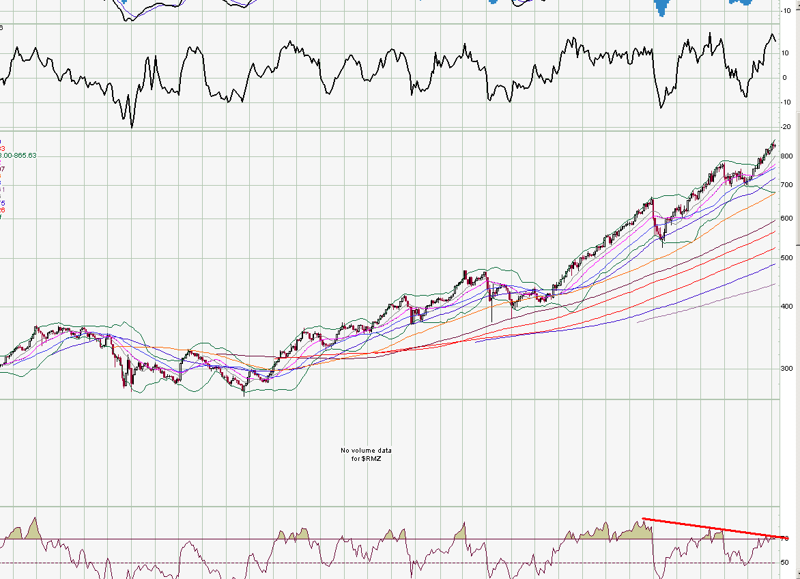Click the 'No volume data for $RMZ' message
The image size is (800, 579).
point(367,455)
